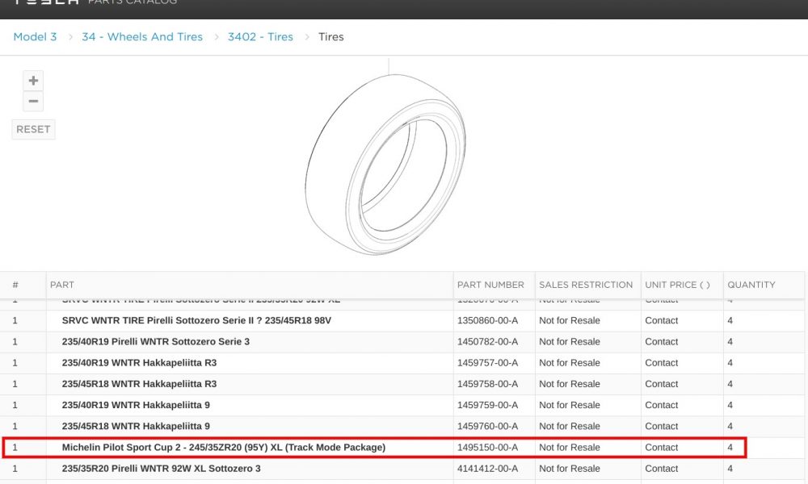Screen dimensions: 808x484
Task: Click Not for Resale in 1495150-00-A row
Action: tap(570, 448)
